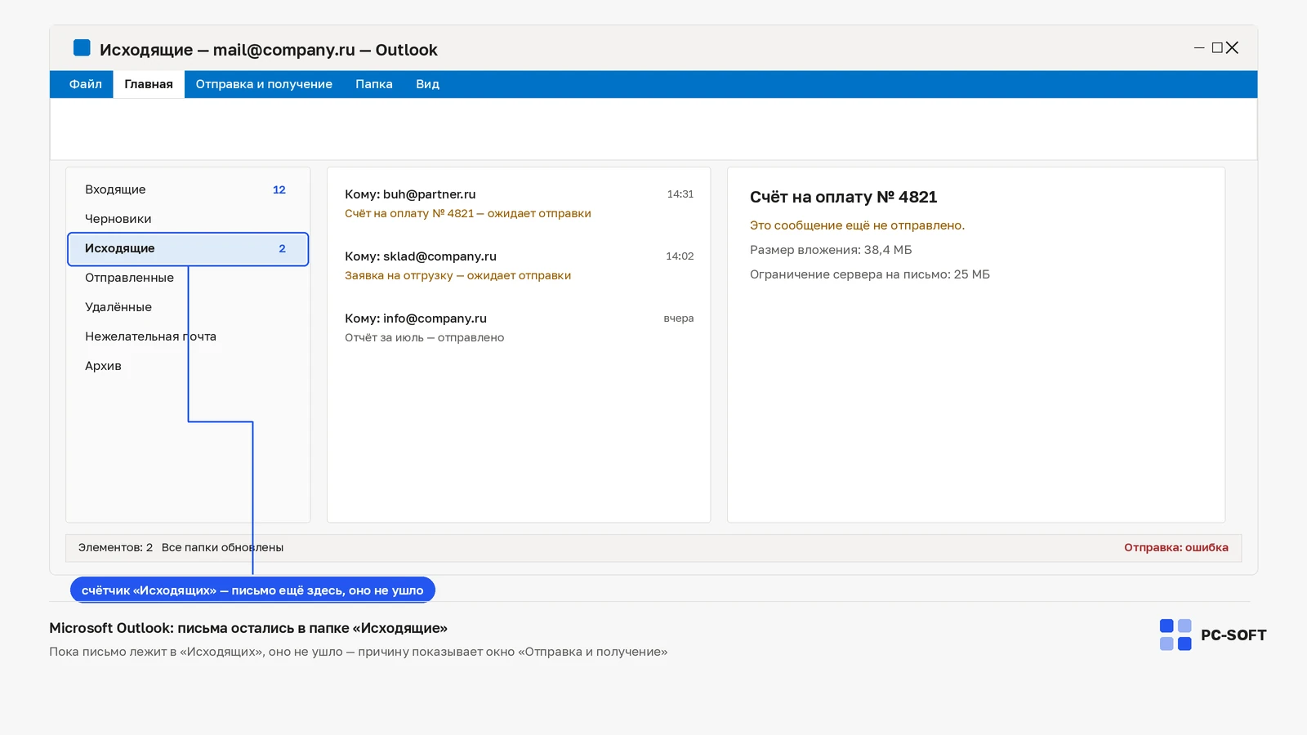Click the Исходящие counter 2
1307x735 pixels.
click(283, 248)
